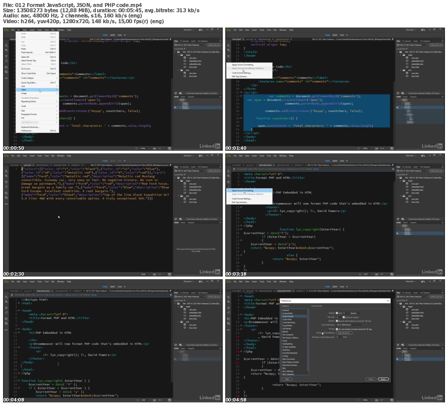Screen dimensions: 448x405
Task: Click the three-dots customize toolbar icon in 00:02:30 frame
Action: [x=6, y=204]
